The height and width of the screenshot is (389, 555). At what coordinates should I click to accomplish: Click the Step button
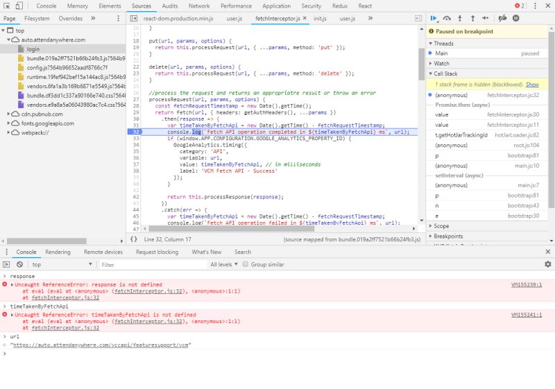(485, 19)
